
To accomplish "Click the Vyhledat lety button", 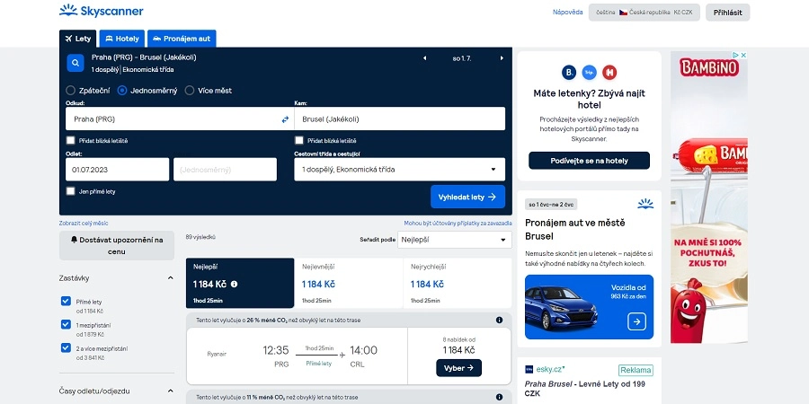I will point(467,197).
